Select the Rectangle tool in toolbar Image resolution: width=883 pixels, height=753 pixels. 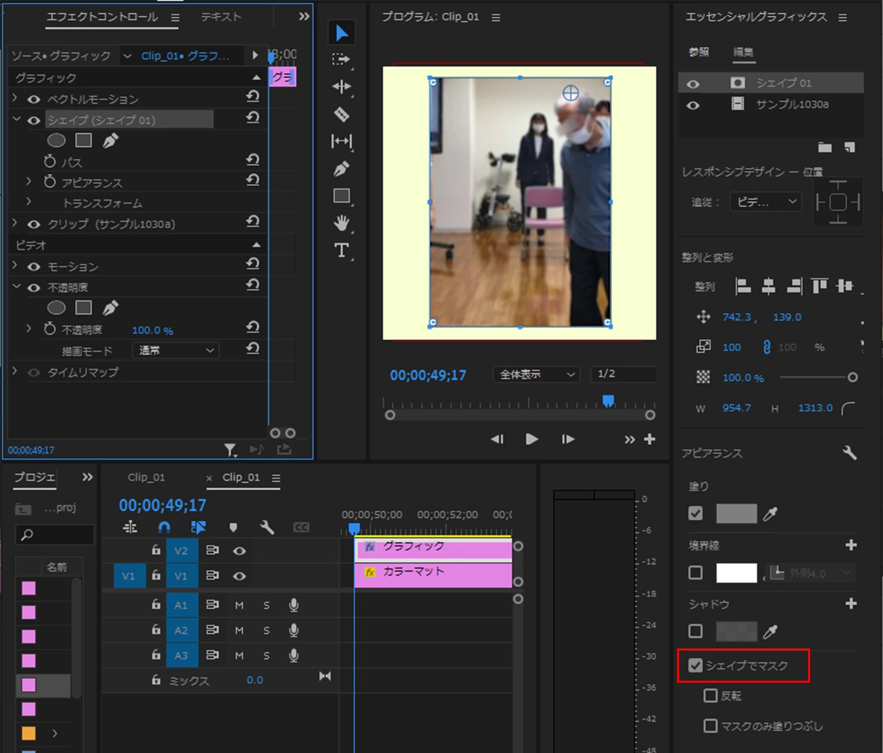coord(341,196)
